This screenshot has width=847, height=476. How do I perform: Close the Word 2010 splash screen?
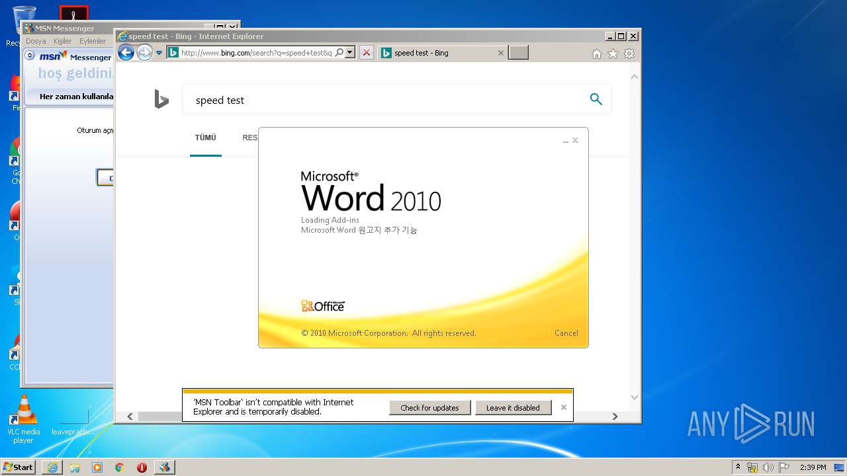tap(576, 140)
